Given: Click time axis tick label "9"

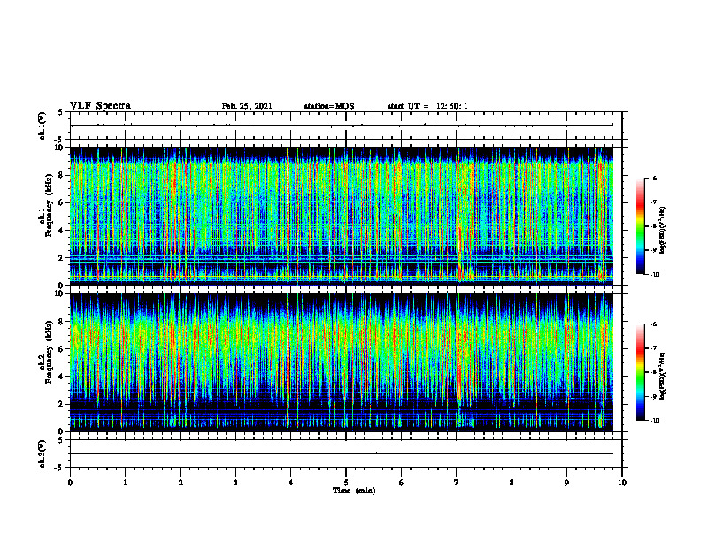Looking at the screenshot, I should click(566, 483).
